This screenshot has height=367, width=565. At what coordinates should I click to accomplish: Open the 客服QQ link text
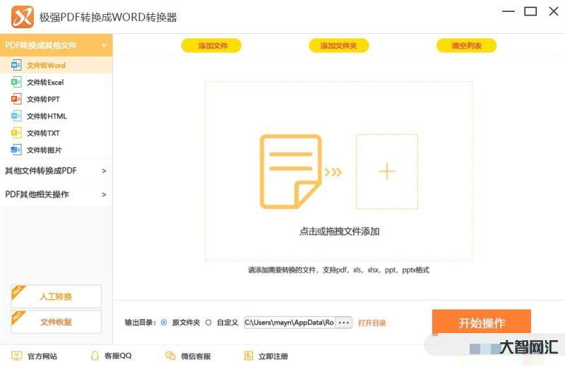pyautogui.click(x=118, y=356)
